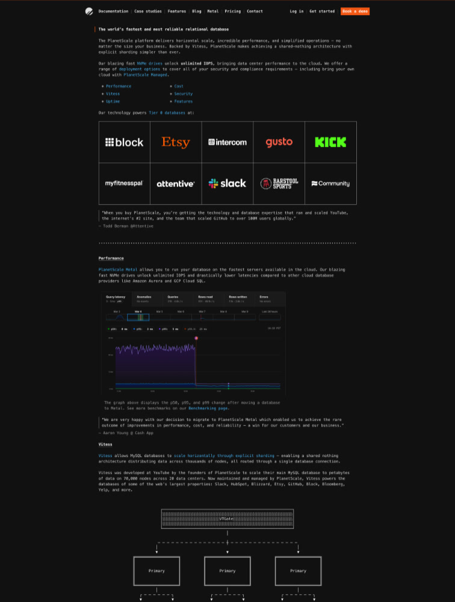
Task: Click the green Kick logo
Action: coord(330,142)
